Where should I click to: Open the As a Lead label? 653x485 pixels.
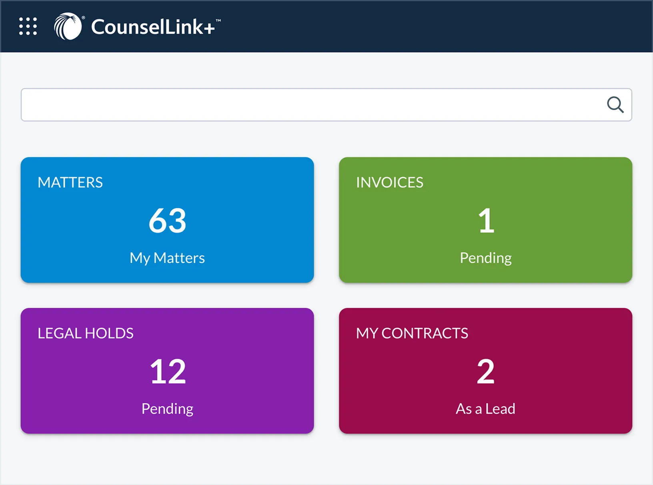(485, 409)
